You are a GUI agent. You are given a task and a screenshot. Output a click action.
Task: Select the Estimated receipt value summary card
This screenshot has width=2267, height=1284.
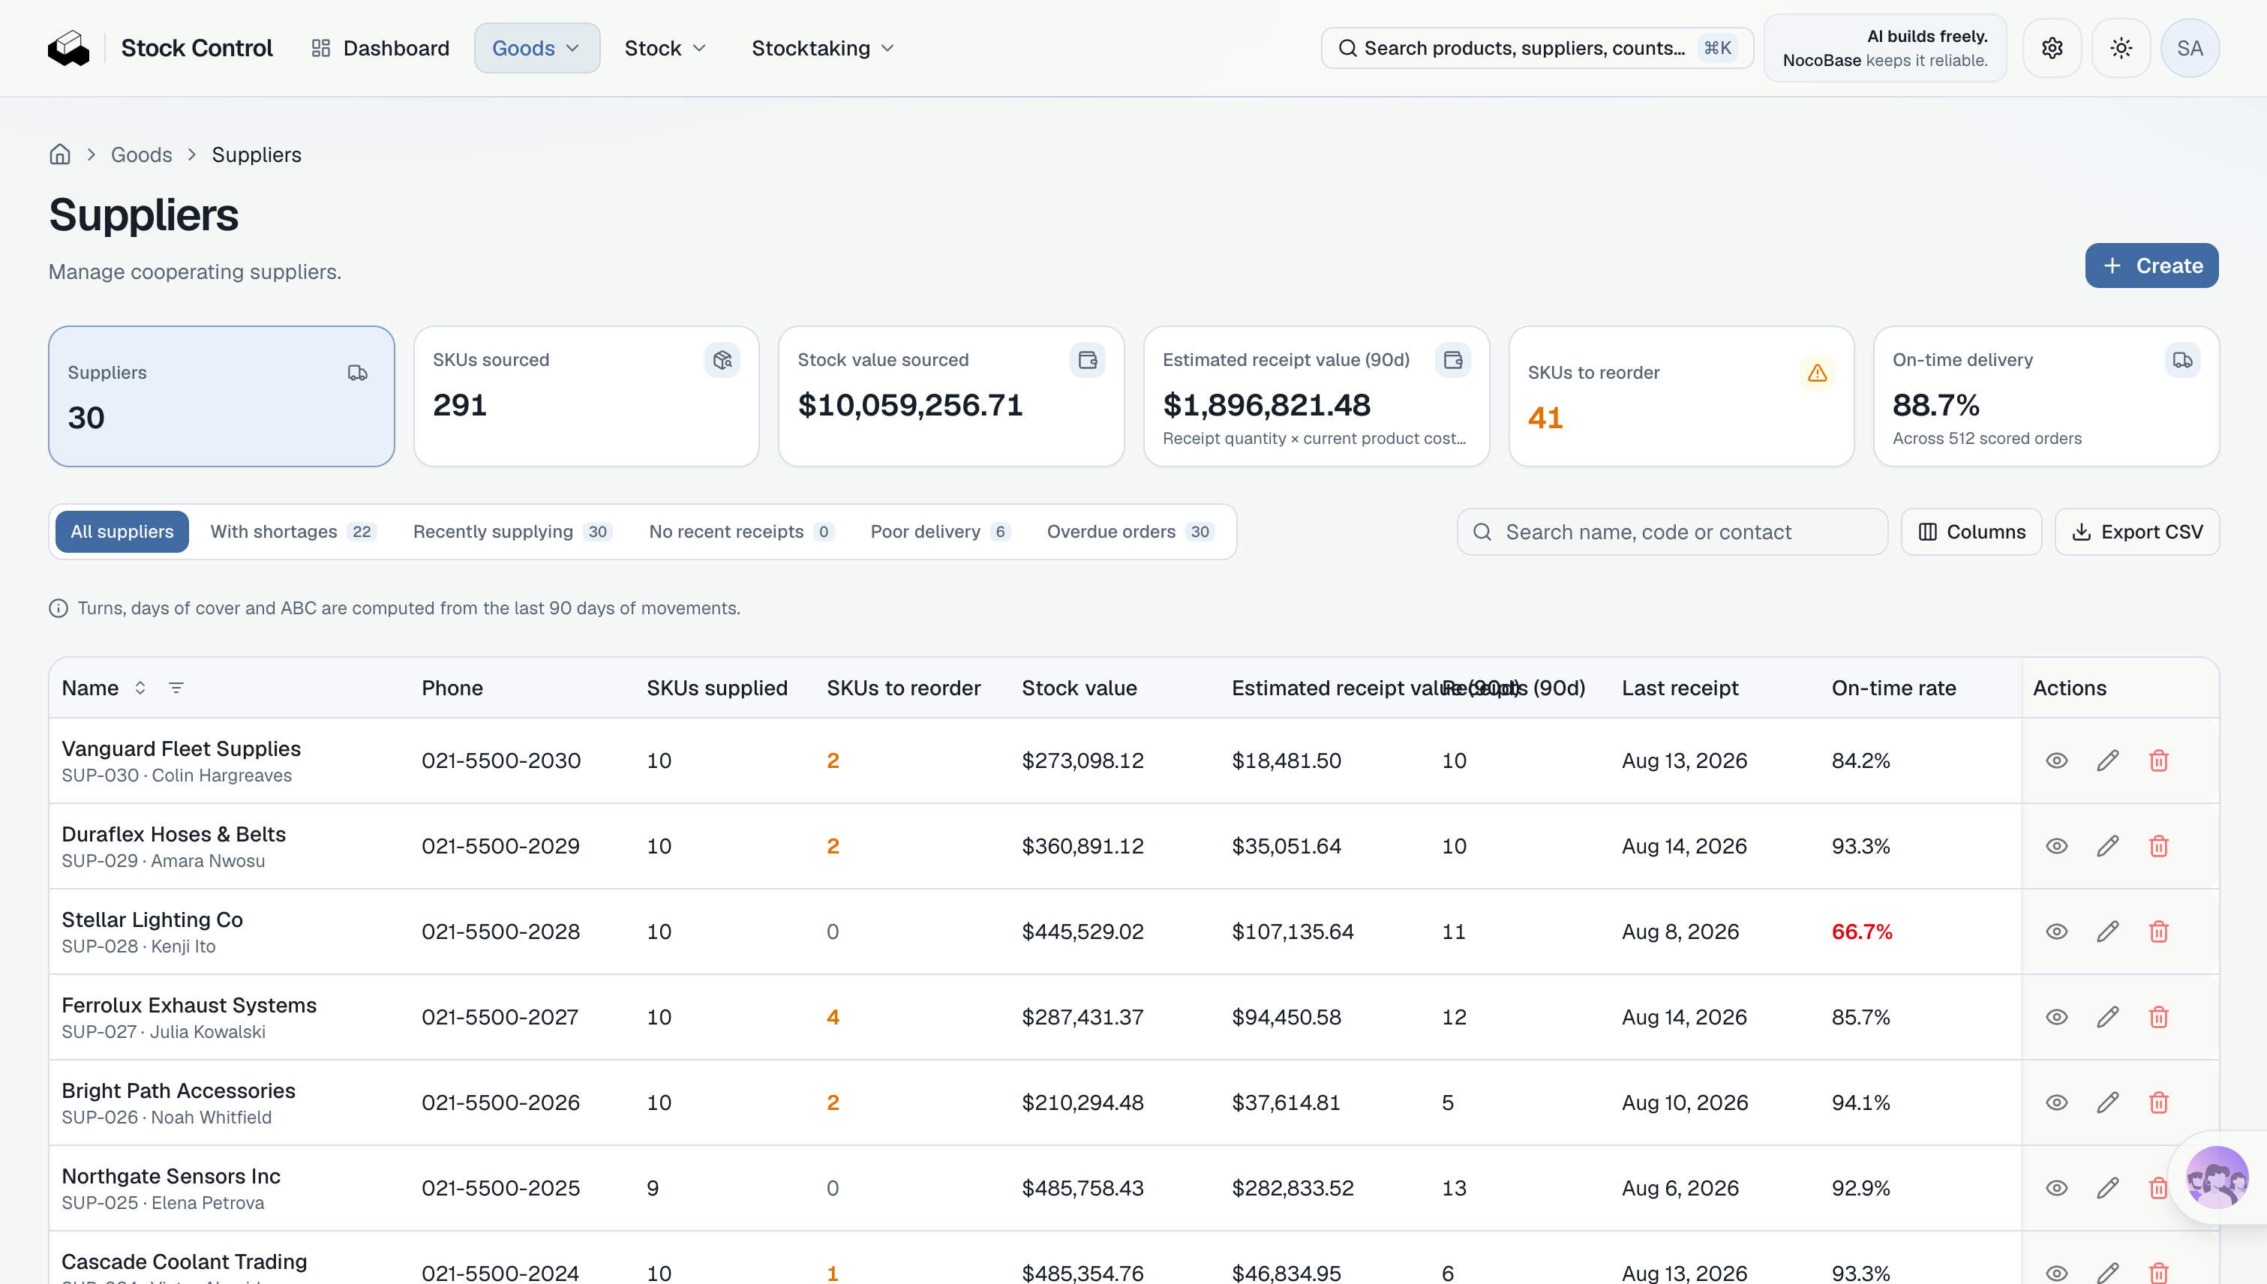pyautogui.click(x=1317, y=396)
